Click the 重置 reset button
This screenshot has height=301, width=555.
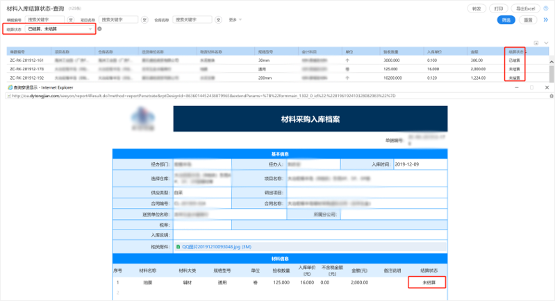(x=528, y=20)
